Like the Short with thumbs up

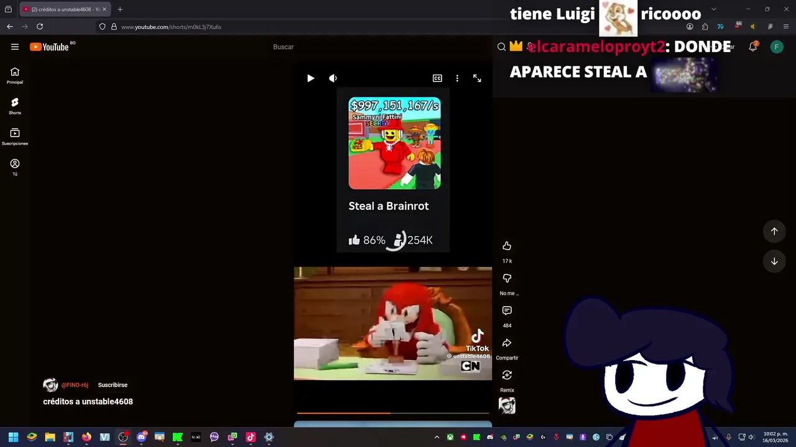(507, 246)
